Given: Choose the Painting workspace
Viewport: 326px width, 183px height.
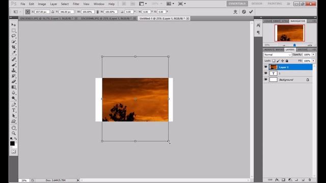Looking at the screenshot, I should point(275,4).
